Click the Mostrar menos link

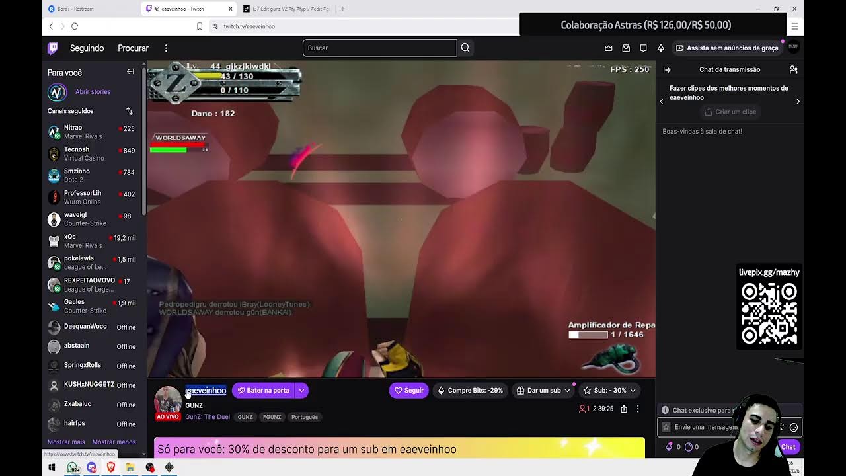tap(114, 442)
